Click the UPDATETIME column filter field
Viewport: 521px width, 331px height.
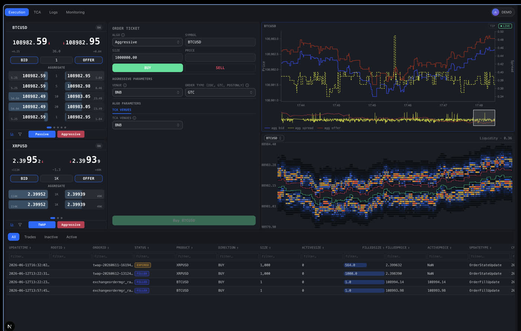(29, 256)
